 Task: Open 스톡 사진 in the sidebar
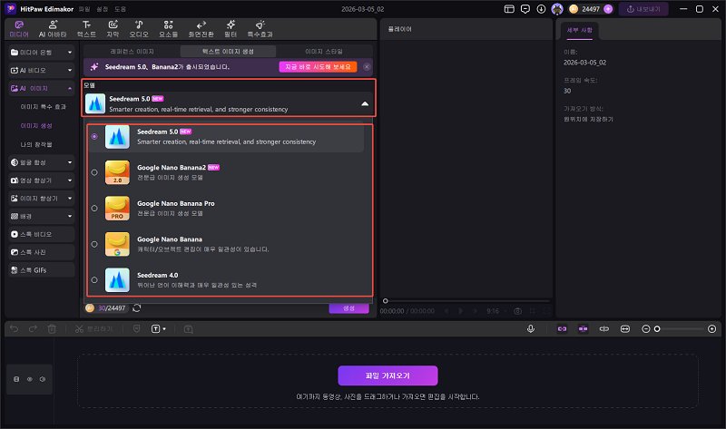click(x=41, y=252)
